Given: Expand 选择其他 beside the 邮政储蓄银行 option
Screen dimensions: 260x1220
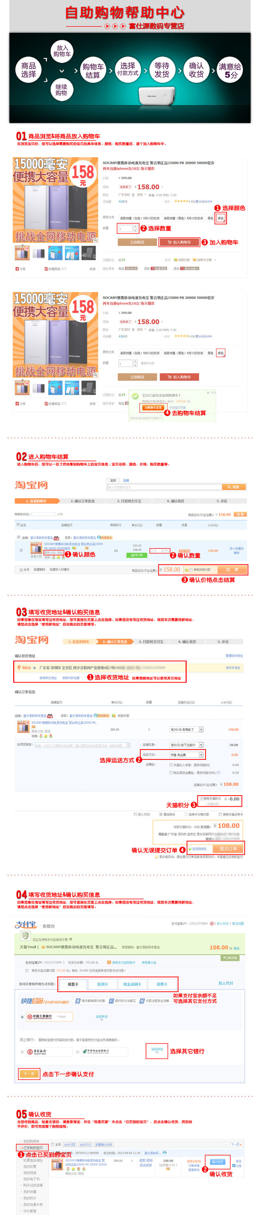Looking at the screenshot, I should tap(157, 1050).
